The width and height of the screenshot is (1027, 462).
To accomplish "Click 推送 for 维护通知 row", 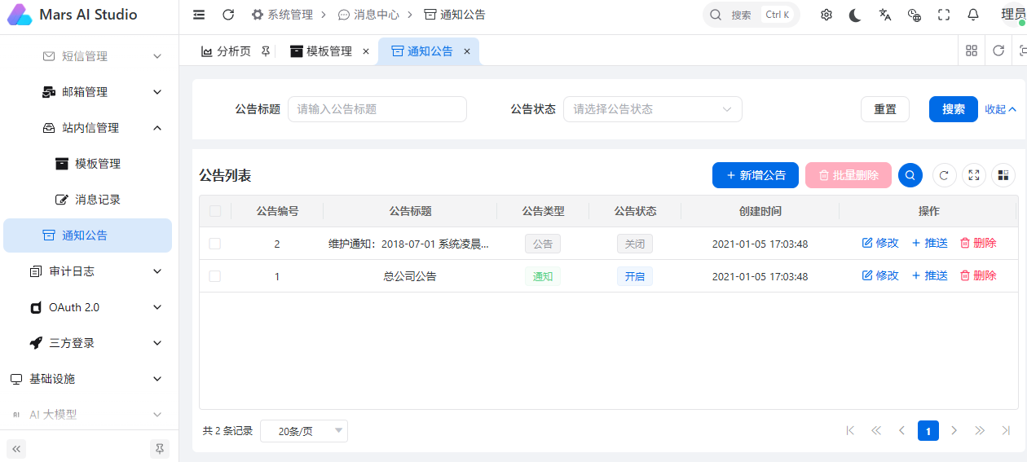I will pyautogui.click(x=929, y=243).
